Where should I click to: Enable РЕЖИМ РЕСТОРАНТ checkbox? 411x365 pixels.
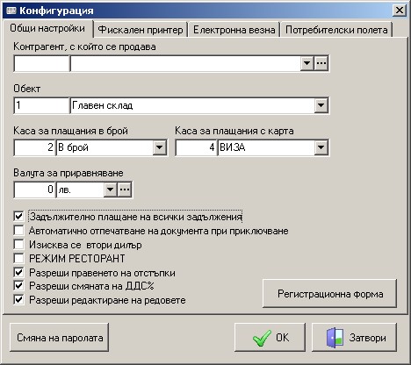coord(18,258)
